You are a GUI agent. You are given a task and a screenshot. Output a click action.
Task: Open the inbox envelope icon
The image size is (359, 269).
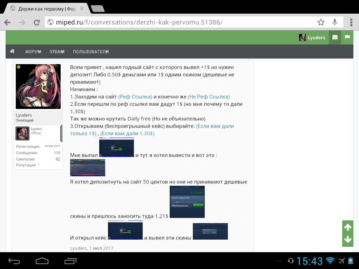335,37
